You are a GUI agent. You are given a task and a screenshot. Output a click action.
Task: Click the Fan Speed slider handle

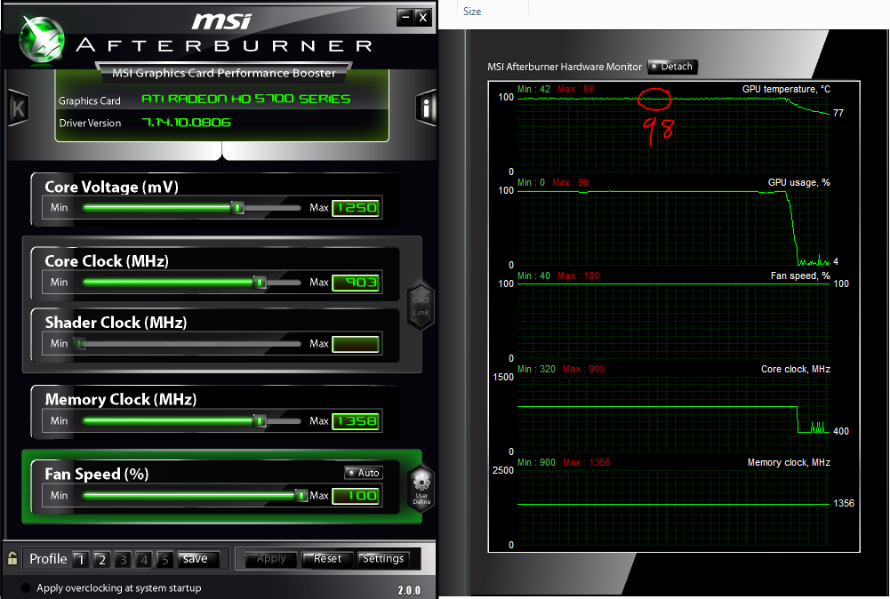[x=301, y=496]
